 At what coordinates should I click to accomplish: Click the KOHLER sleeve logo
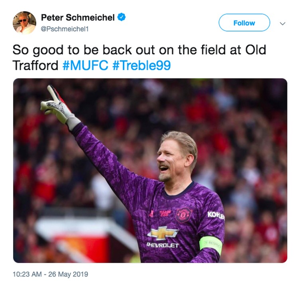click(x=216, y=215)
